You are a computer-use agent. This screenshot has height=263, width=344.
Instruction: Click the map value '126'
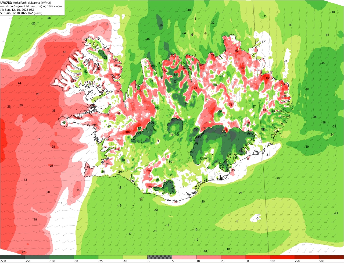click(x=183, y=68)
